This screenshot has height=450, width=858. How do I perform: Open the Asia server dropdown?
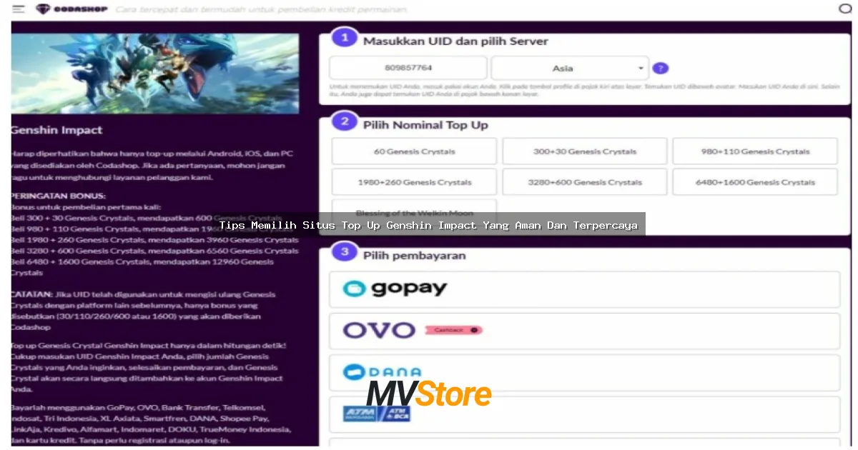(570, 68)
